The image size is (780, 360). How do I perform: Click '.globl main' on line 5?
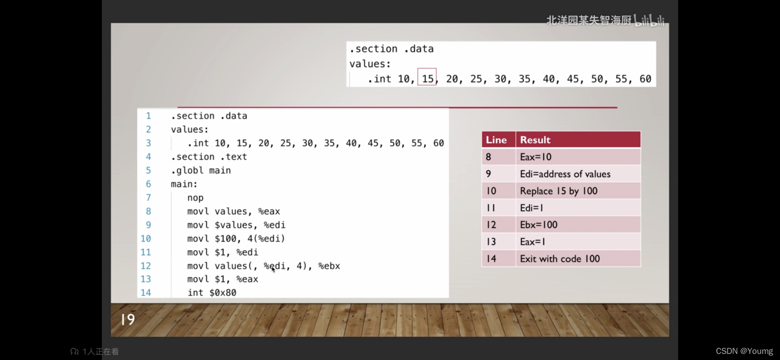click(x=201, y=170)
